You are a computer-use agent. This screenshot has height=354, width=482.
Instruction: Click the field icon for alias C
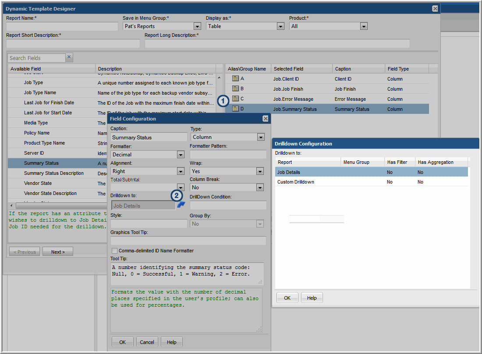pyautogui.click(x=235, y=99)
